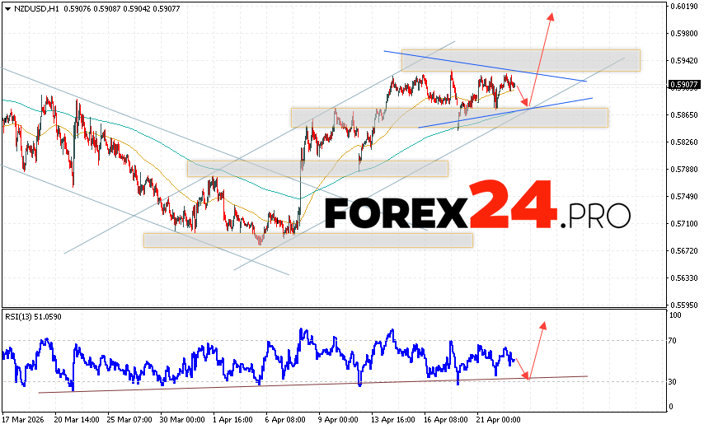The width and height of the screenshot is (704, 429).
Task: Click the FOREX24.PRO watermark logo
Action: pos(477,212)
